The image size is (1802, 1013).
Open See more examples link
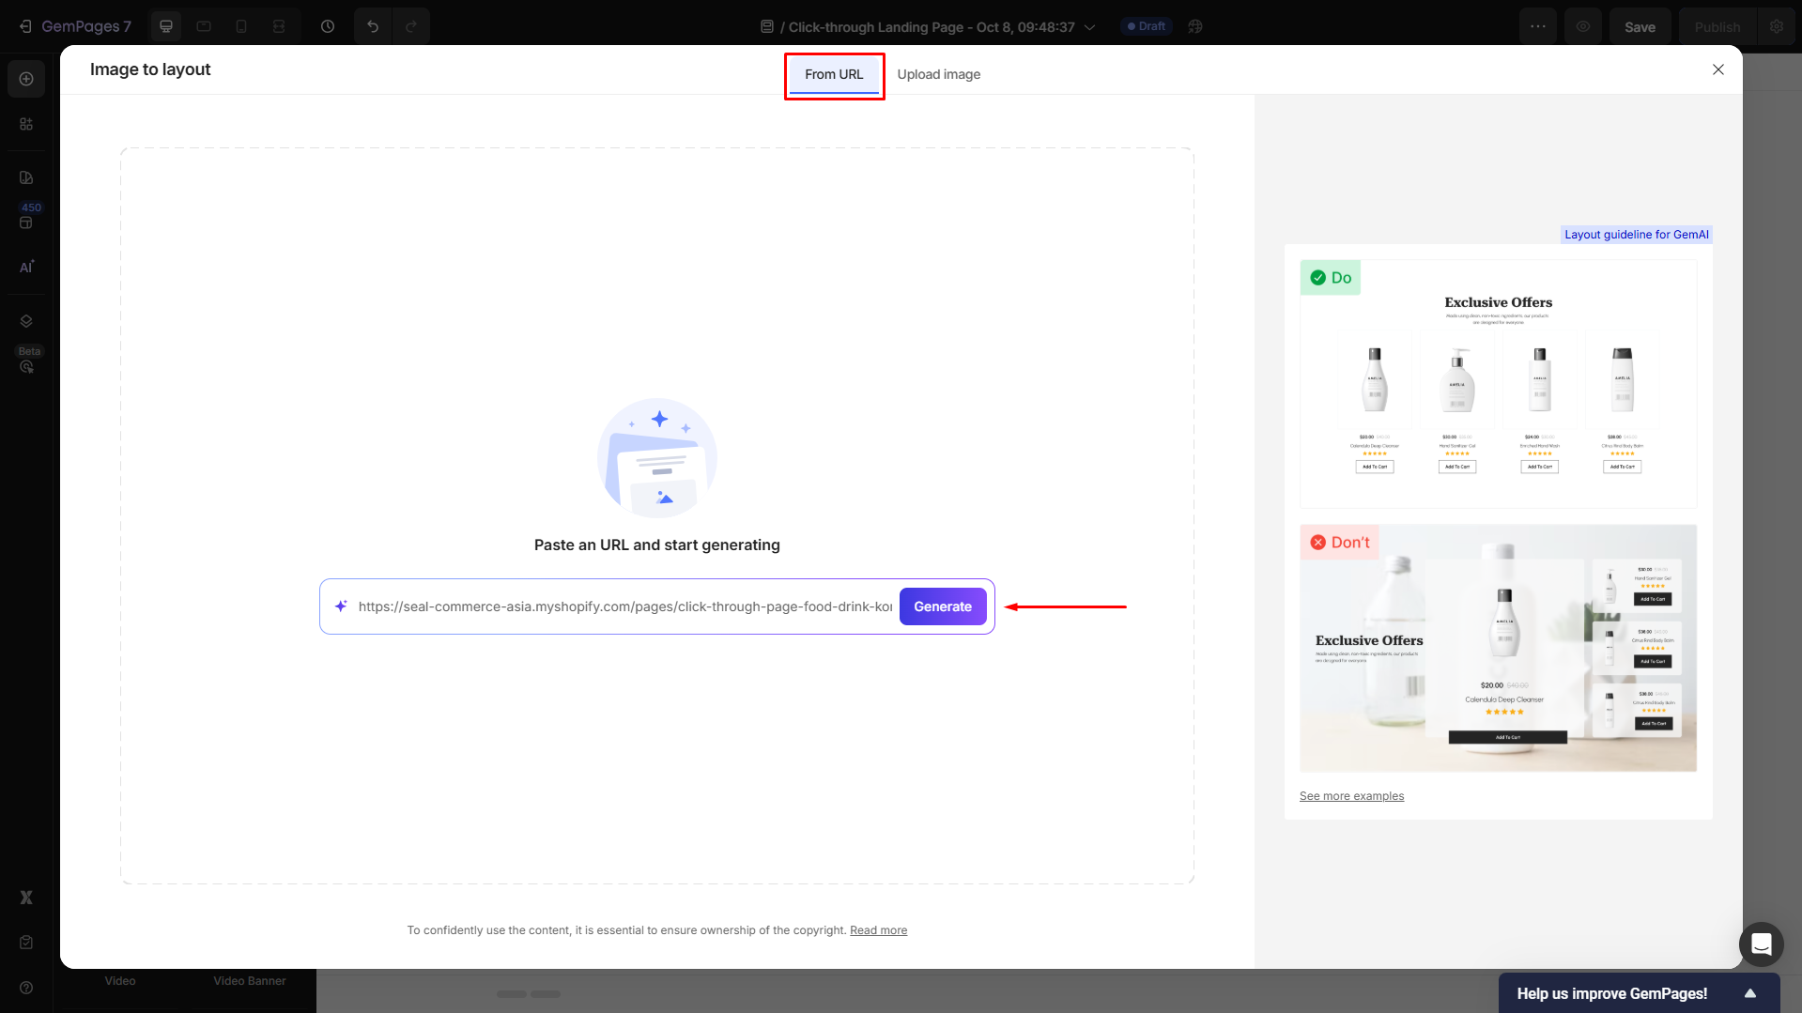pos(1351,796)
